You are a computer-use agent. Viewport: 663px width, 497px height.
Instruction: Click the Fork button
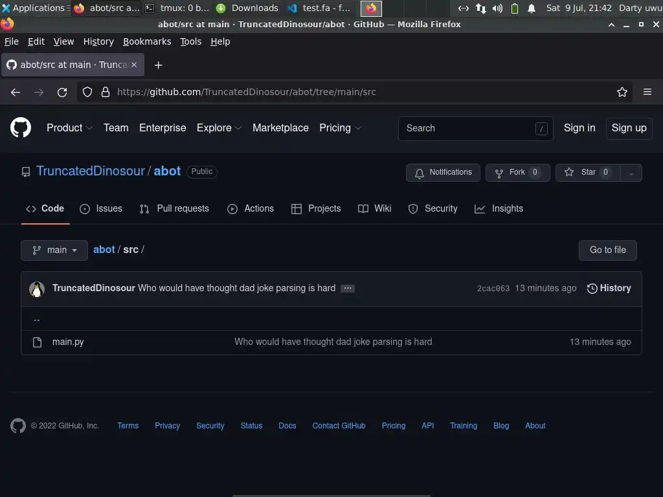[x=517, y=172]
